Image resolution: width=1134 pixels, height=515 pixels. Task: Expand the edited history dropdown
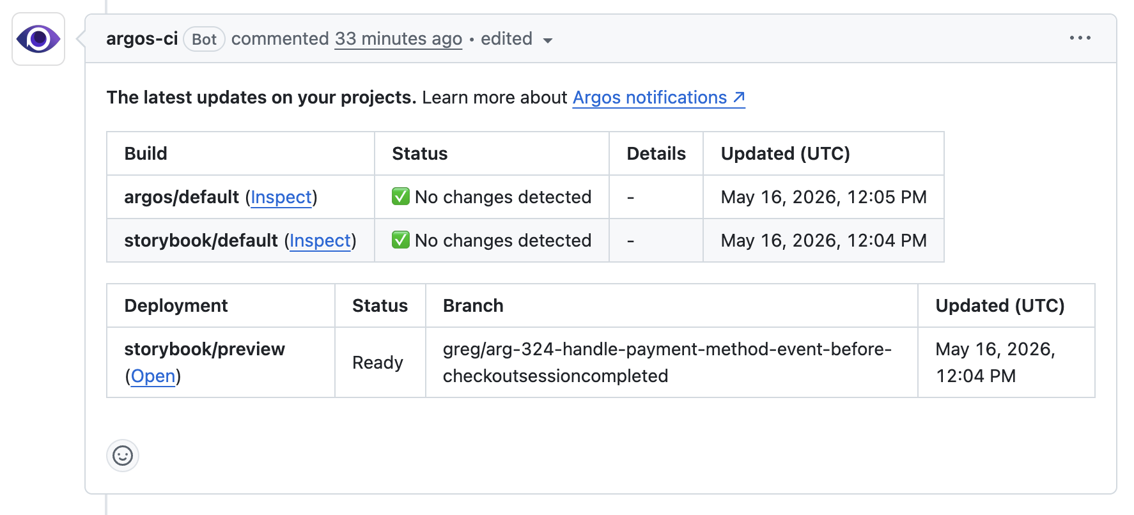point(517,39)
